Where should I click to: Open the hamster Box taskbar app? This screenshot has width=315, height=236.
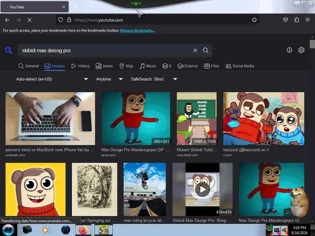coord(103,230)
